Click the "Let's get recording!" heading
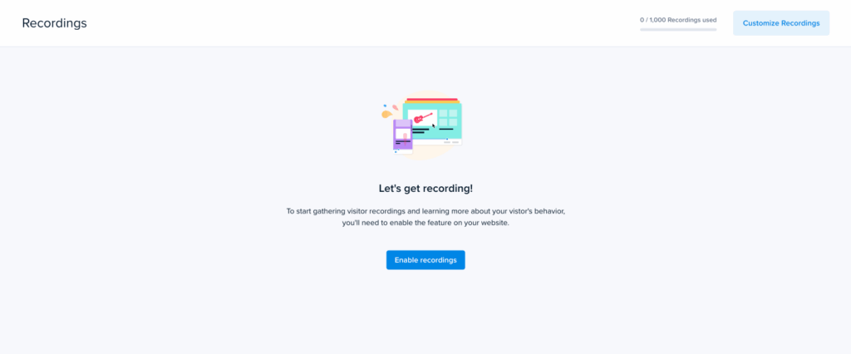851x354 pixels. (x=425, y=189)
